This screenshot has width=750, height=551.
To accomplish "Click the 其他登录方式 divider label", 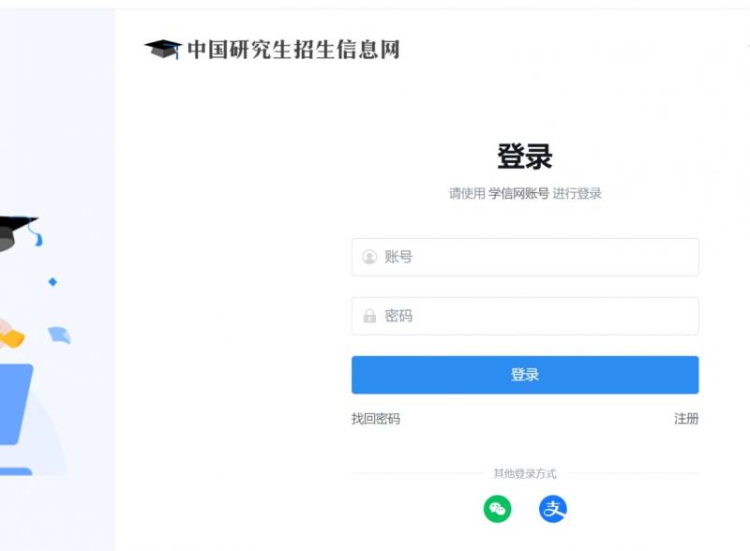I will (525, 474).
